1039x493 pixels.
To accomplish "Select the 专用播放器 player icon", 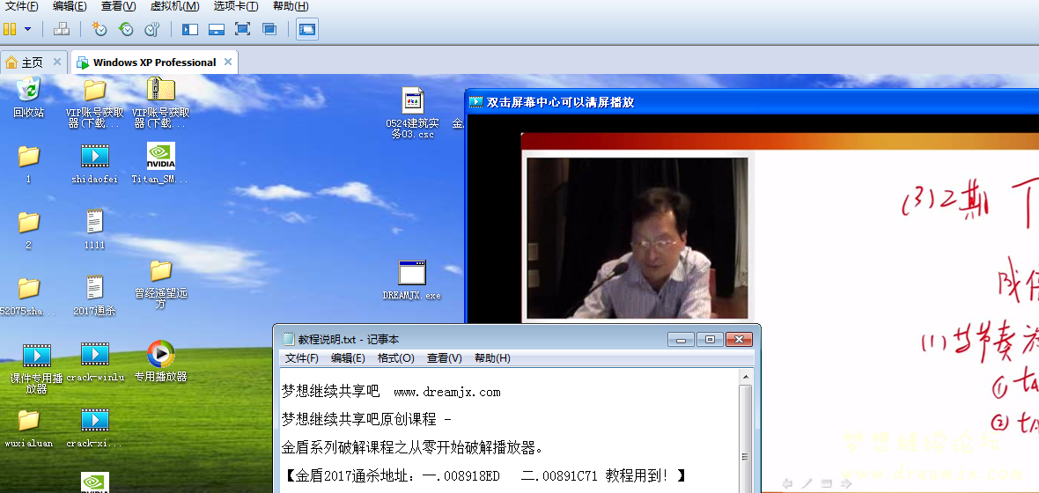I will [161, 361].
